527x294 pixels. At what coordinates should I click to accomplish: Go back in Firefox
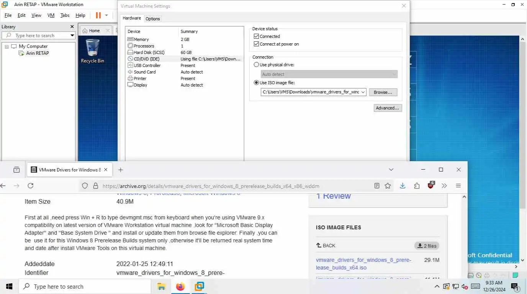(x=3, y=186)
